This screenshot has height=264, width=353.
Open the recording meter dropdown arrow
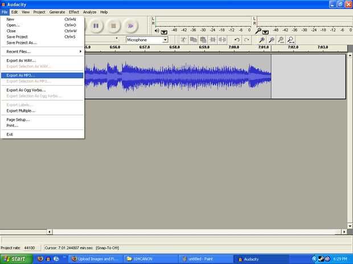pyautogui.click(x=265, y=32)
